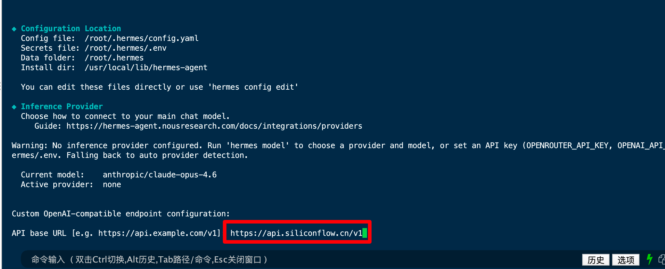Click the diamond bullet beside Inference Provider
The width and height of the screenshot is (665, 269).
point(14,107)
